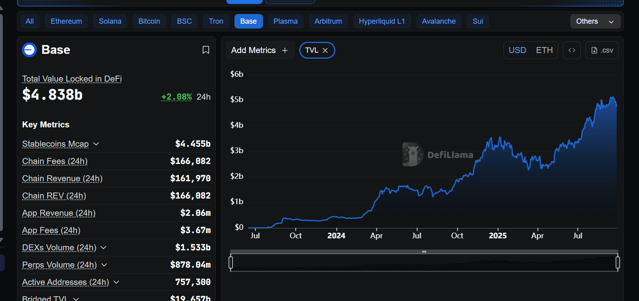Expand Active Addresses (24h) breakdown
This screenshot has height=301, width=639.
[x=116, y=282]
